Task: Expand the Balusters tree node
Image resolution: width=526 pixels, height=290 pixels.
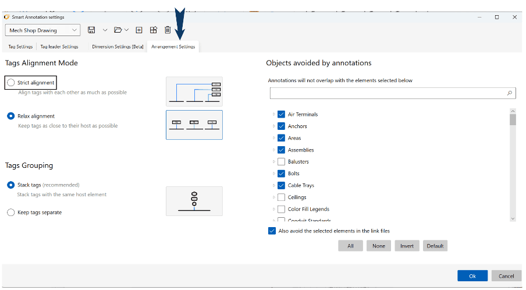Action: tap(273, 162)
